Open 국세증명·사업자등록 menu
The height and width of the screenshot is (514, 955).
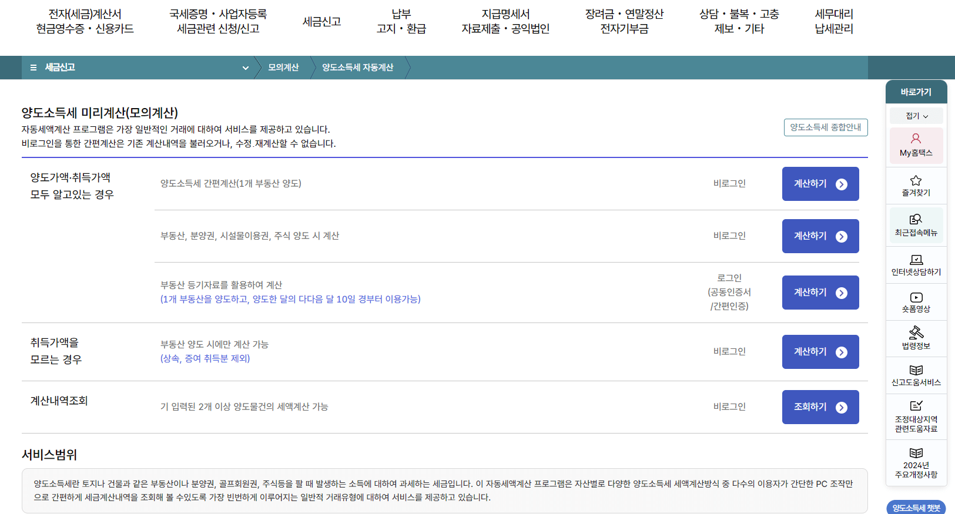click(218, 21)
